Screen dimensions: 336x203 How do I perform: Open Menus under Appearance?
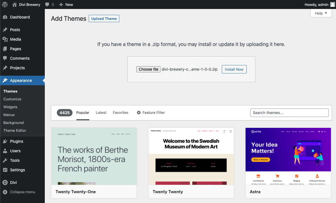pos(9,115)
